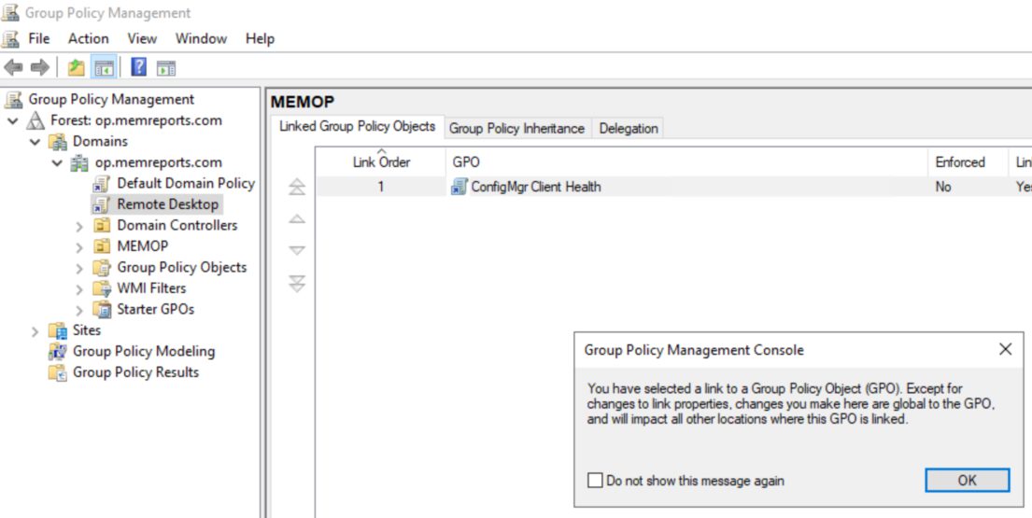Click the ConfigMgr Client Health GPO name
This screenshot has height=518, width=1032.
click(x=536, y=187)
